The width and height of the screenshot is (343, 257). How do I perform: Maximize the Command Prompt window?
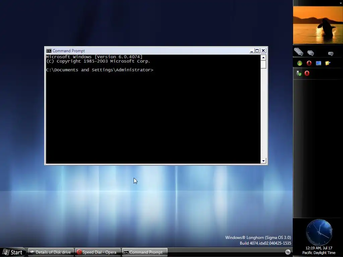point(257,51)
